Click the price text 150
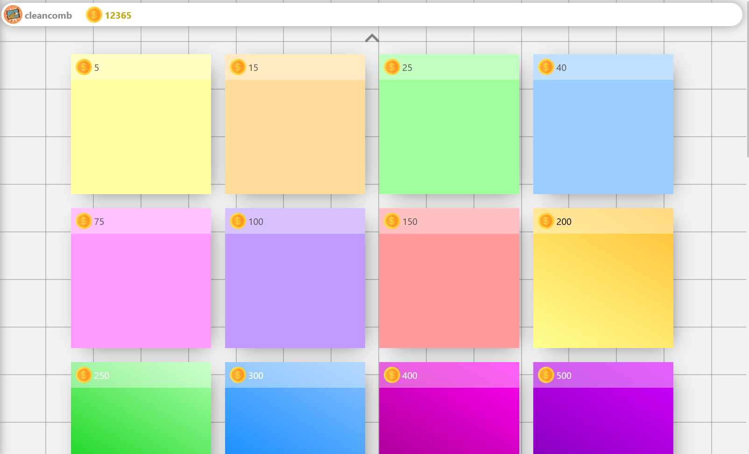This screenshot has height=454, width=749. click(410, 222)
